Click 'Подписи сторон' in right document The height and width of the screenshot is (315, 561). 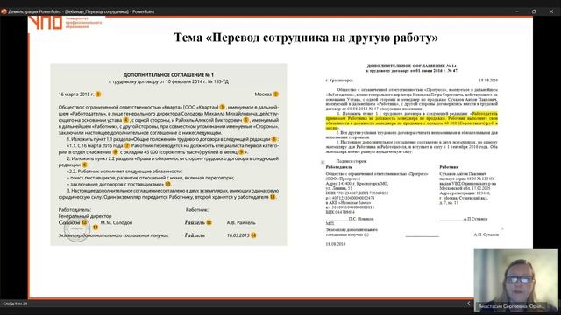coord(352,161)
